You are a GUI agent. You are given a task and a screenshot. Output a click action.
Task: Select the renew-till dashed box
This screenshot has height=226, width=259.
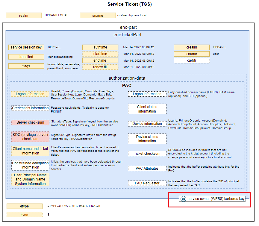click(100, 67)
